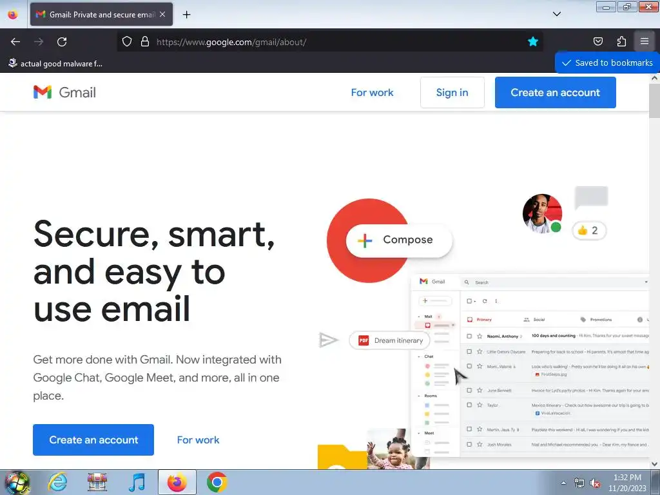660x495 pixels.
Task: Click the mock inbox select-all checkbox dropdown
Action: tap(471, 301)
